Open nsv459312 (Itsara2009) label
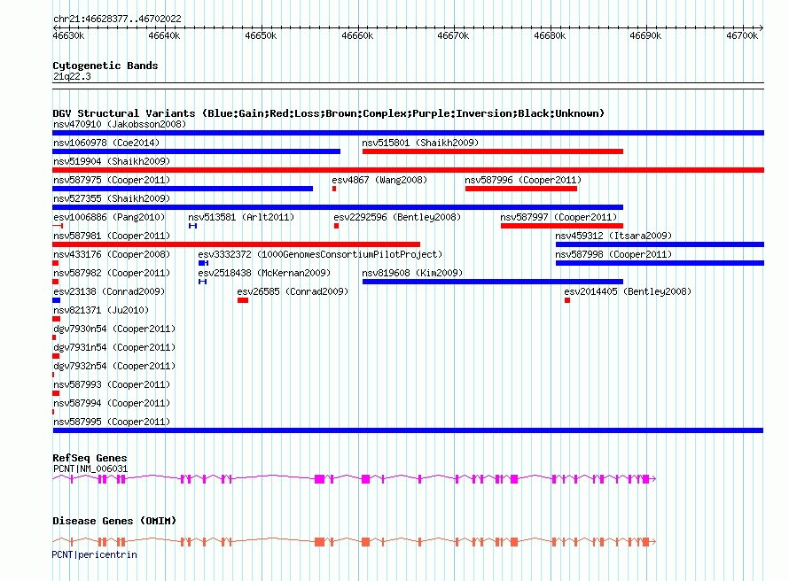 pos(613,236)
